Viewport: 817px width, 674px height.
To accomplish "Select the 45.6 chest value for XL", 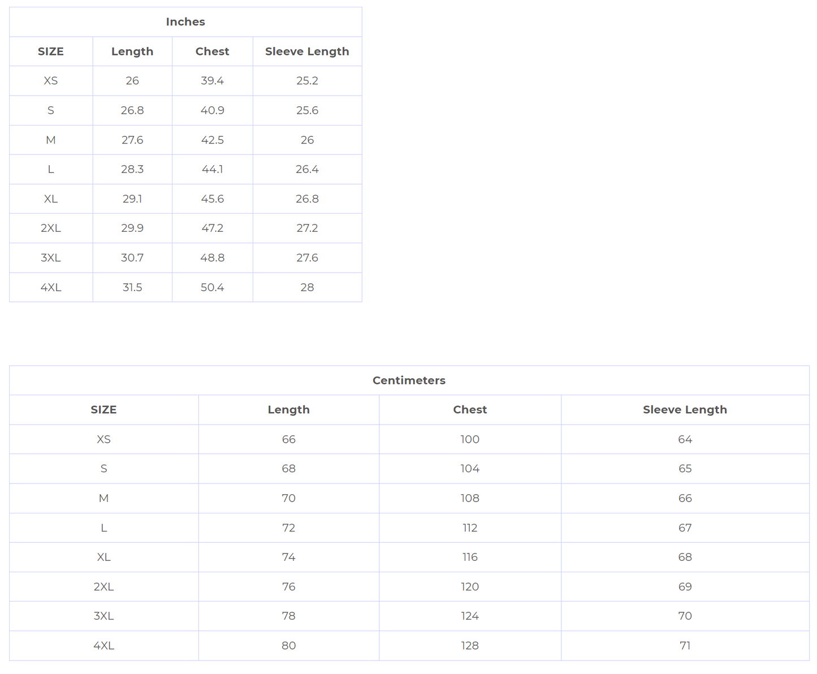I will [x=212, y=199].
